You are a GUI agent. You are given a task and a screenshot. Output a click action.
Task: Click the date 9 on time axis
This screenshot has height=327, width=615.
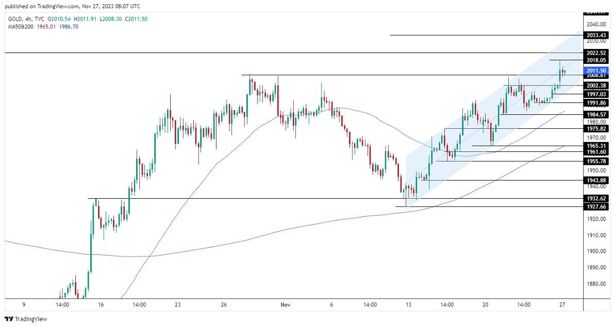pos(24,305)
